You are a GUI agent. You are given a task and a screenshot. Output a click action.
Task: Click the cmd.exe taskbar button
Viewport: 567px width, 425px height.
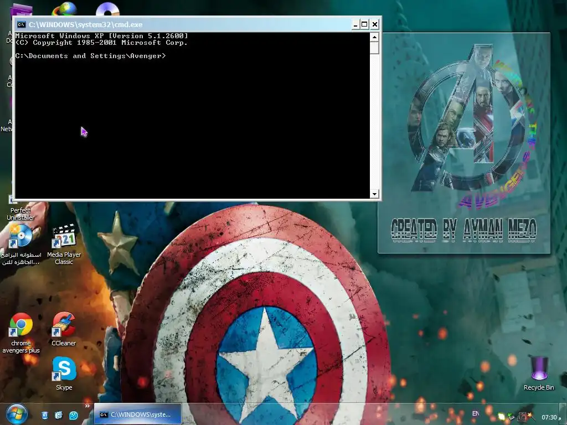pyautogui.click(x=138, y=414)
